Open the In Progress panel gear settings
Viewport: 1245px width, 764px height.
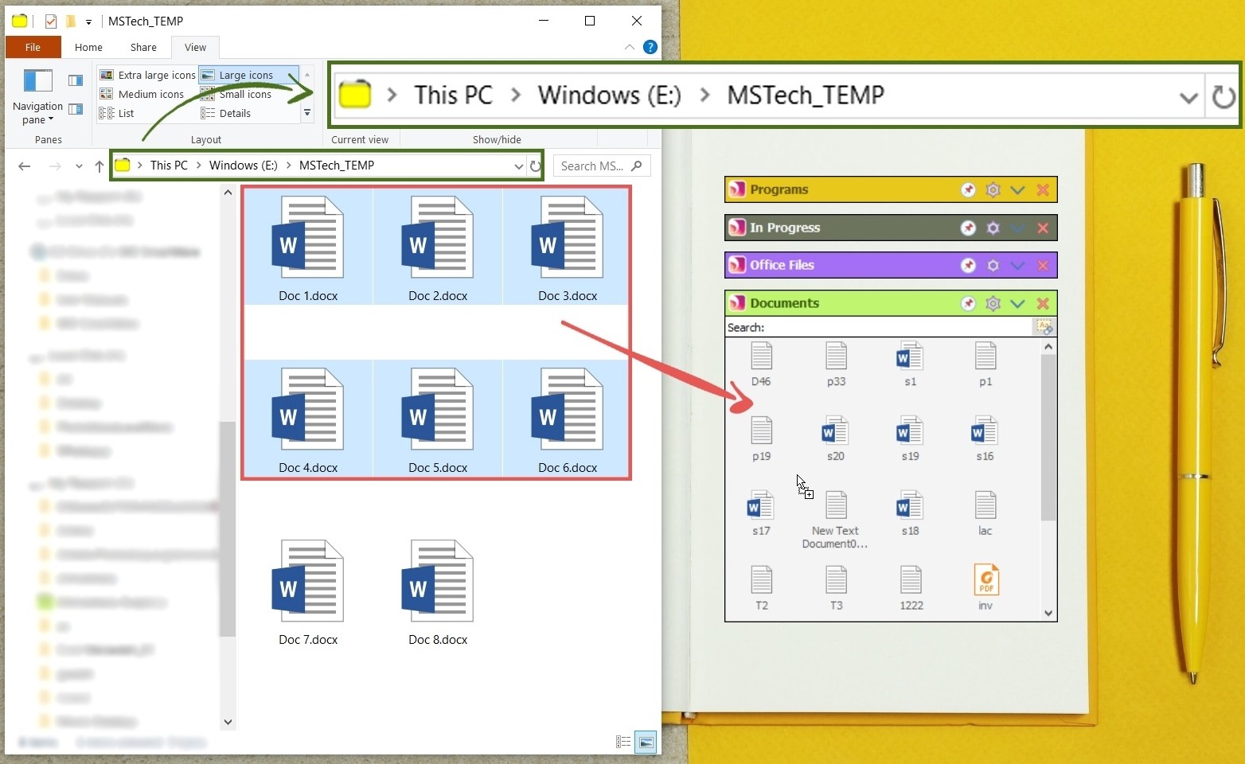(x=993, y=228)
